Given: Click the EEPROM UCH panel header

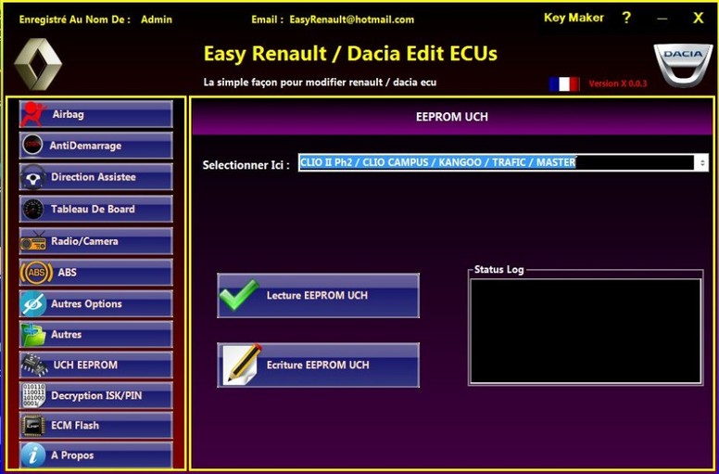Looking at the screenshot, I should point(451,117).
